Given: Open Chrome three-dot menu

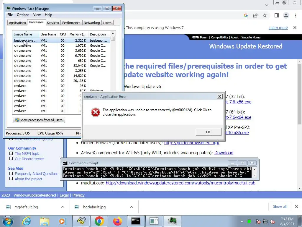Looking at the screenshot, I should 296,15.
